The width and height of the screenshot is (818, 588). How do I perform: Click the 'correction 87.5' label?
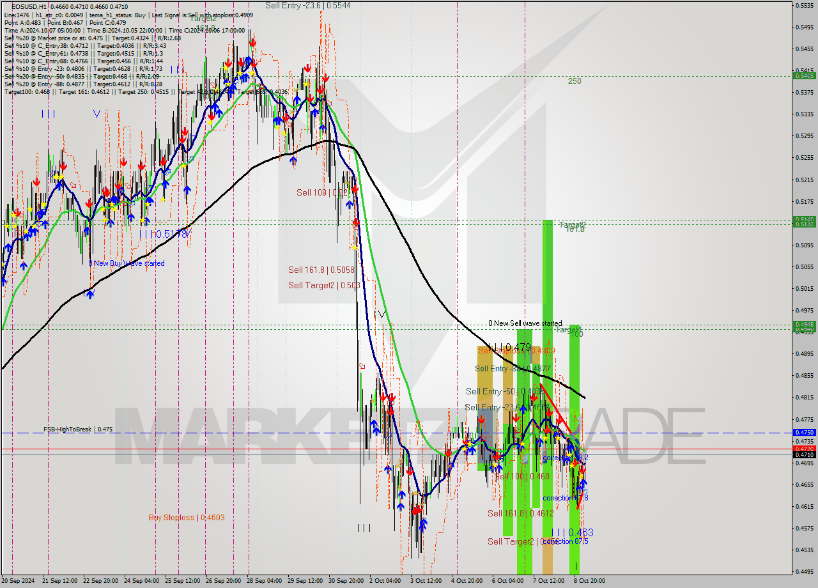click(x=565, y=541)
